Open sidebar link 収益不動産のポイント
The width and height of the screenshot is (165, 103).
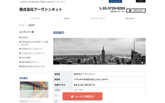click(x=30, y=62)
